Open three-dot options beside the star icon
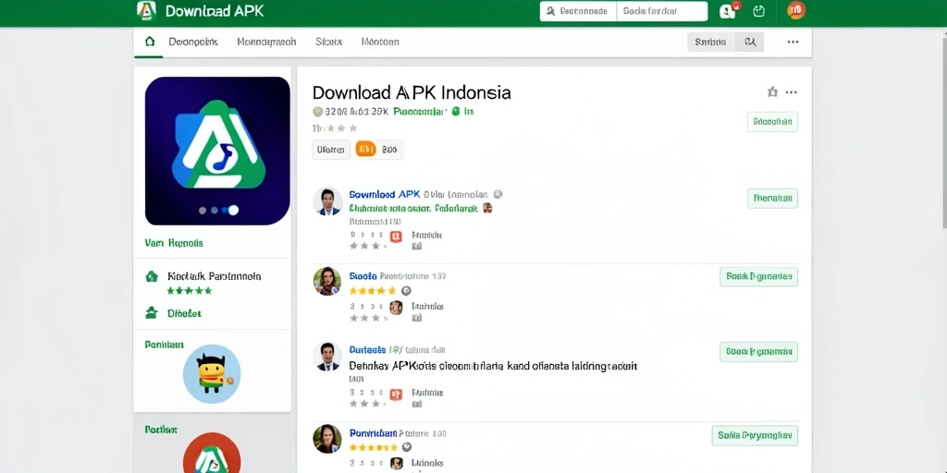947x473 pixels. click(x=792, y=92)
